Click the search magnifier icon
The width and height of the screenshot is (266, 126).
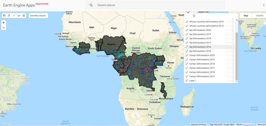click(91, 5)
